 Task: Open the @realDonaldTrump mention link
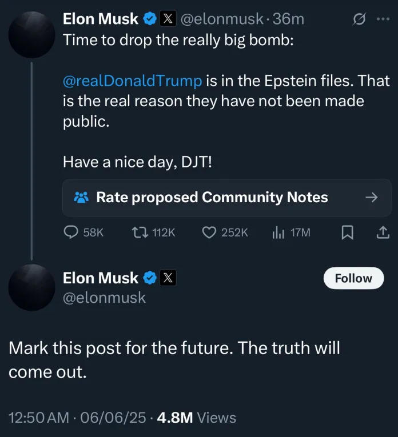(x=133, y=81)
